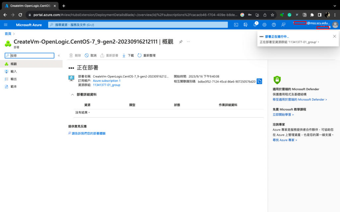Click the share page icon in address bar
Viewport: 340px width, 212px height.
265,15
